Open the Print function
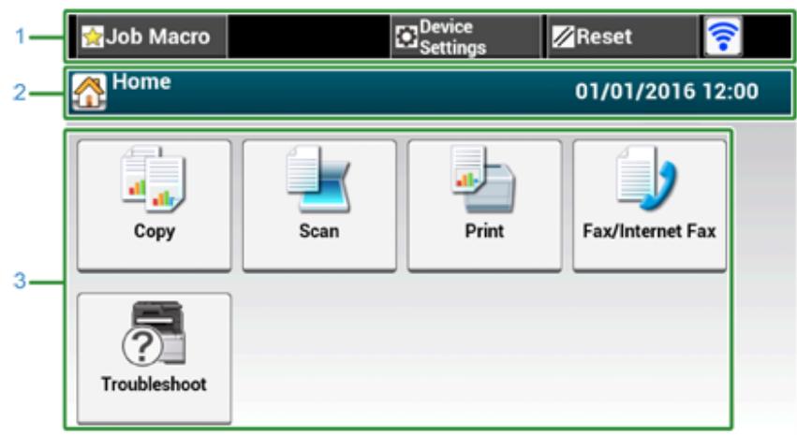Image resolution: width=797 pixels, height=435 pixels. tap(484, 206)
